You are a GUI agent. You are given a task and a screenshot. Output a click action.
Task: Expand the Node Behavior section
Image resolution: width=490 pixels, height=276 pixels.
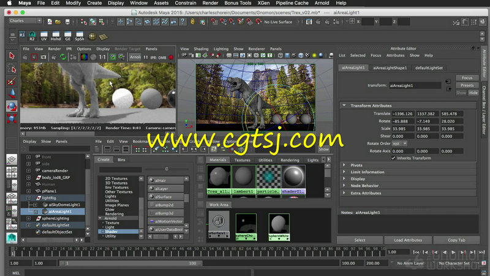pos(344,186)
